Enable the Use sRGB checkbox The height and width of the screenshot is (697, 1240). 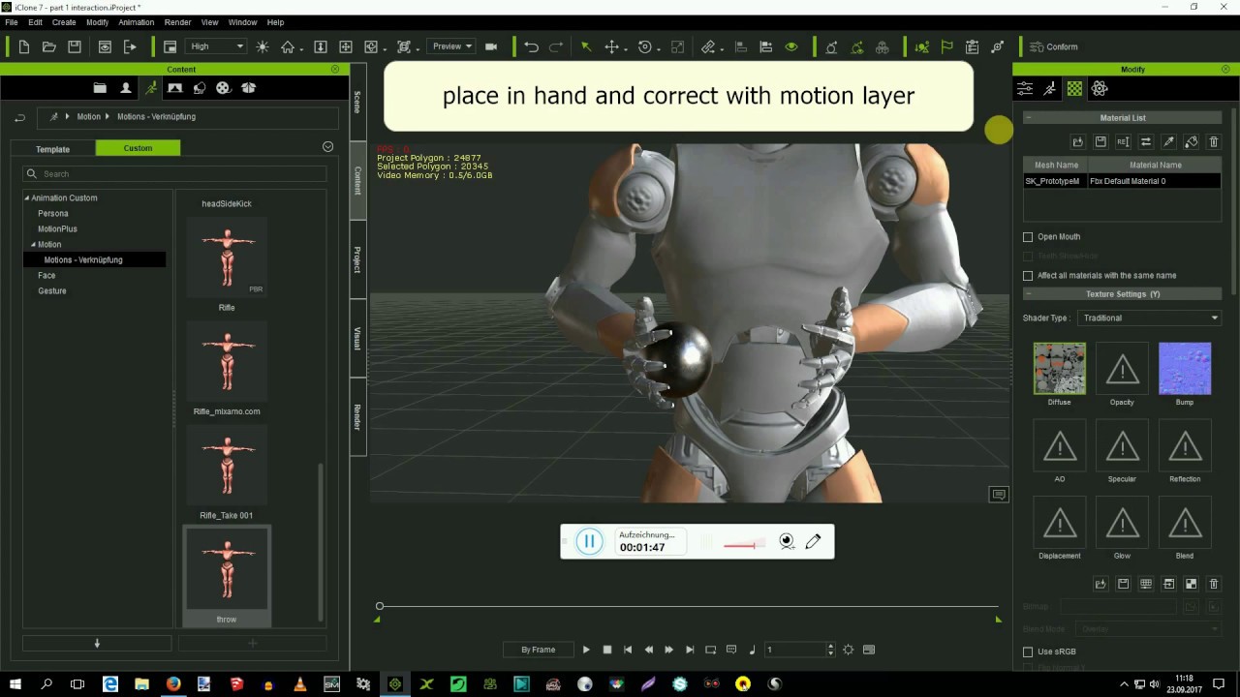(1028, 652)
